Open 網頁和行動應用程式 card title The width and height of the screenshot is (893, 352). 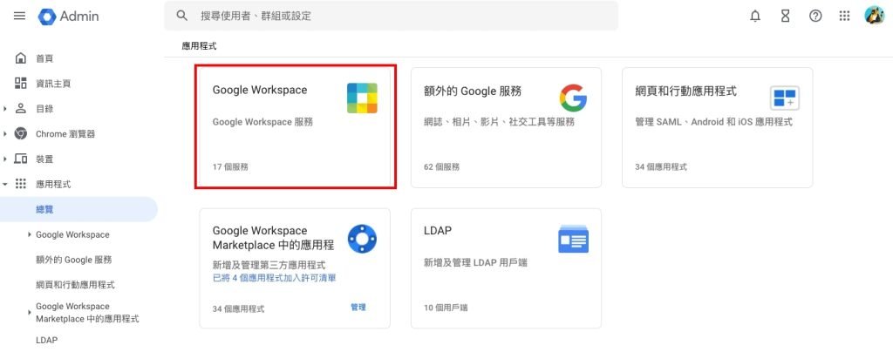click(685, 91)
